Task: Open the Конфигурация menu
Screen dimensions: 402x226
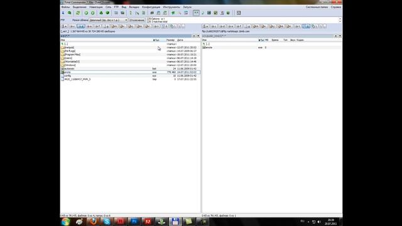Action: [151, 7]
